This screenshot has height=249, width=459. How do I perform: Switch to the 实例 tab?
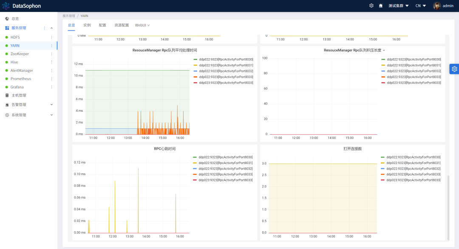click(x=87, y=25)
